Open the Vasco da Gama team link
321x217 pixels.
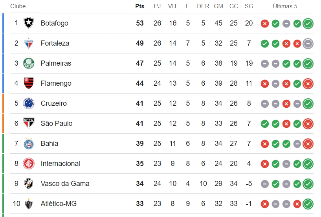(65, 184)
